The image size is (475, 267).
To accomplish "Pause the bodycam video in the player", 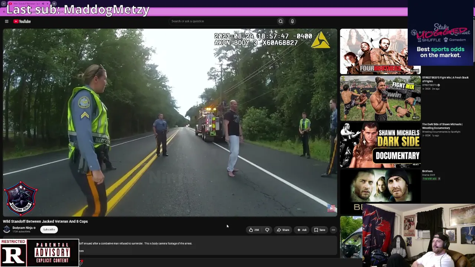I will pos(170,122).
